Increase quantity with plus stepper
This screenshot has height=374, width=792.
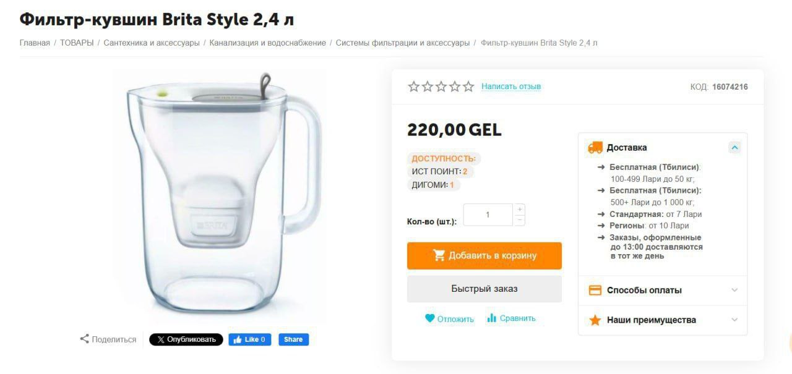point(520,209)
